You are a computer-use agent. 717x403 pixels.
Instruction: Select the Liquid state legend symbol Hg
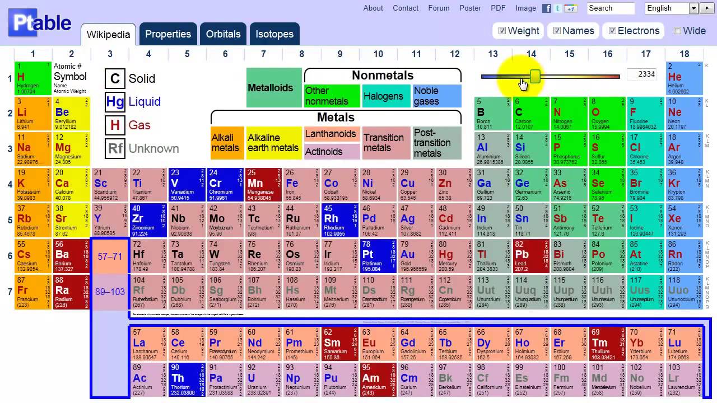[115, 101]
